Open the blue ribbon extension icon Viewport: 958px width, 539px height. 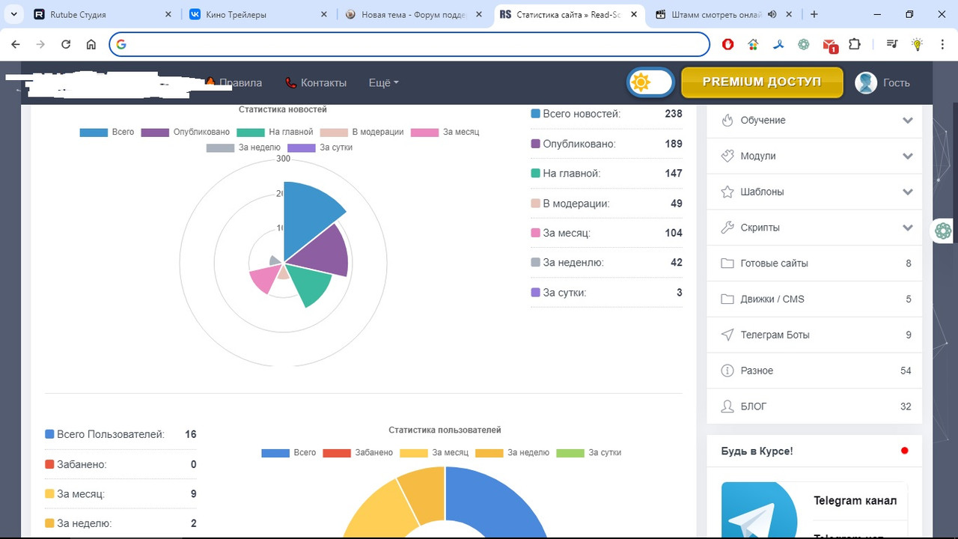click(778, 44)
